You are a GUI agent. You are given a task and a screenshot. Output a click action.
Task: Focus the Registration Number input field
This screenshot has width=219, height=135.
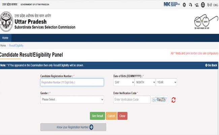point(72,82)
